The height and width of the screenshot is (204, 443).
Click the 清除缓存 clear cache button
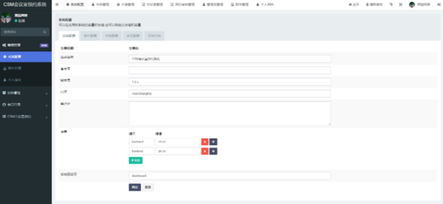point(374,4)
